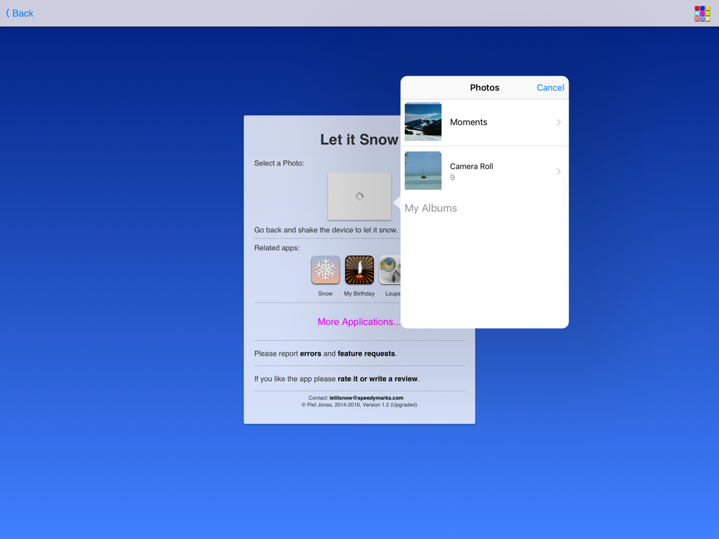Image resolution: width=719 pixels, height=539 pixels.
Task: Follow the More Applications link
Action: 359,322
